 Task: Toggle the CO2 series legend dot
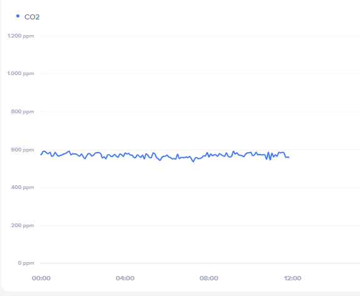pyautogui.click(x=18, y=16)
